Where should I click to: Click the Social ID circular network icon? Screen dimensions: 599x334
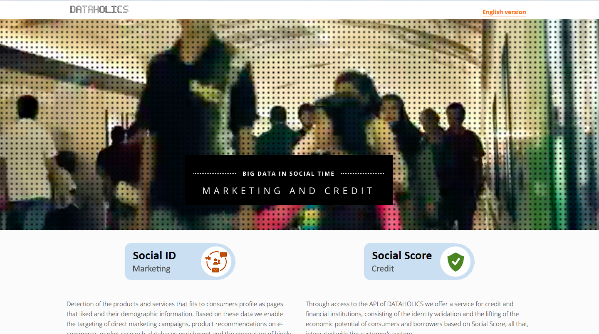(216, 262)
